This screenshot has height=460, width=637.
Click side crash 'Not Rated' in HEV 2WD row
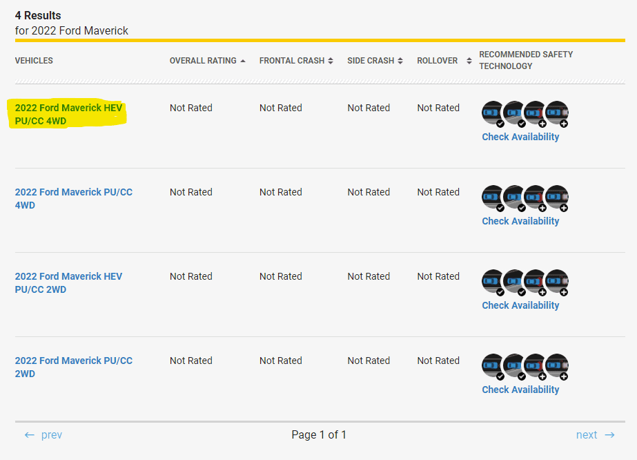tap(369, 276)
